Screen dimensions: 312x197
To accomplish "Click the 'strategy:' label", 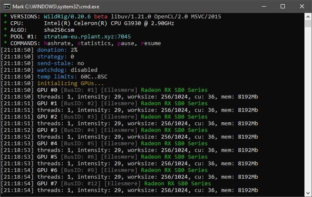I will [52, 57].
